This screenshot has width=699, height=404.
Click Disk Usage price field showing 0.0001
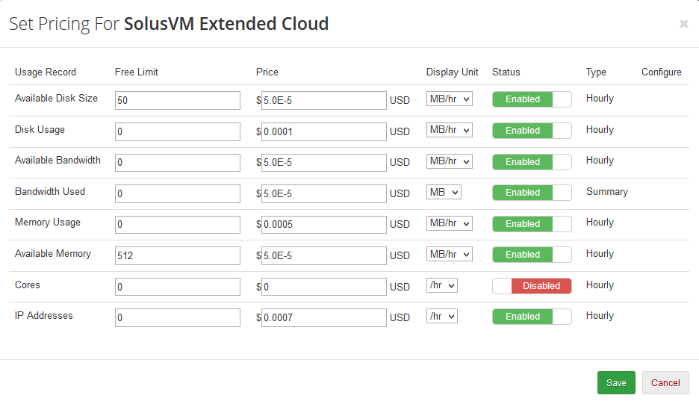coord(323,131)
